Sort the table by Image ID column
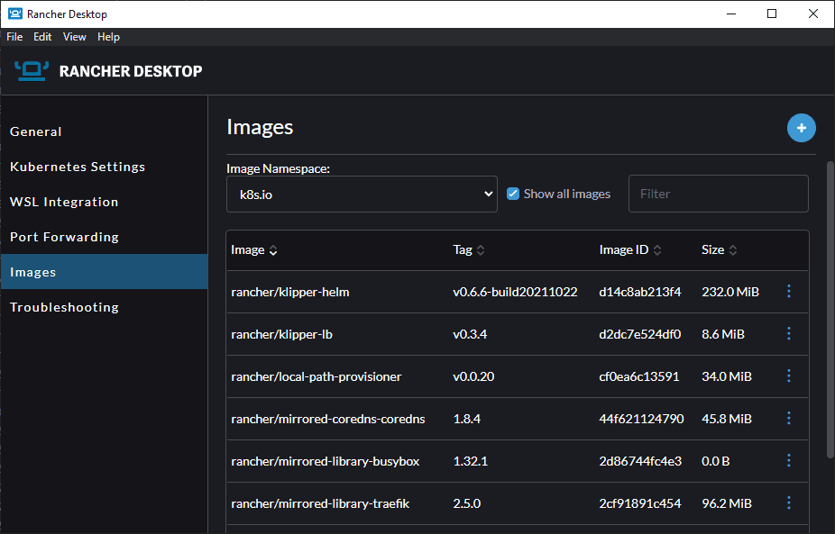Viewport: 835px width, 534px height. coord(630,250)
